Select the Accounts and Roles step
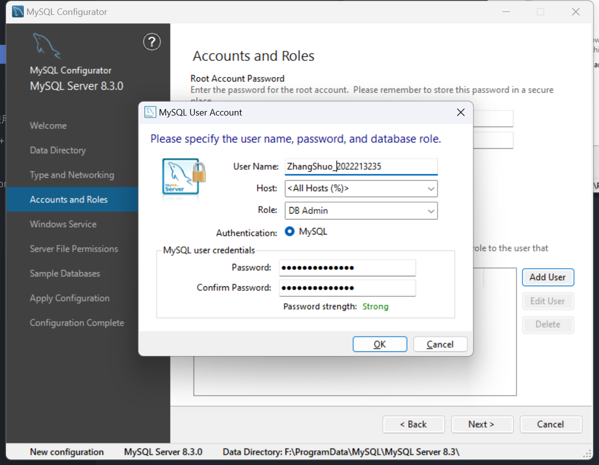 tap(72, 200)
